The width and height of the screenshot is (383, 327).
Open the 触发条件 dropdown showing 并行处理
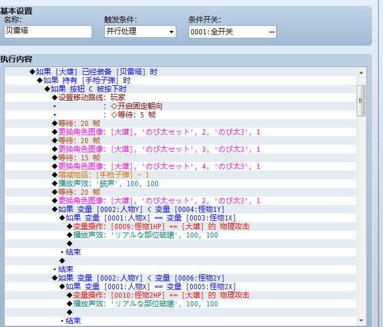(140, 31)
